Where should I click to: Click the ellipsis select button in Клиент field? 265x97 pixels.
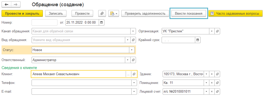click(x=129, y=74)
